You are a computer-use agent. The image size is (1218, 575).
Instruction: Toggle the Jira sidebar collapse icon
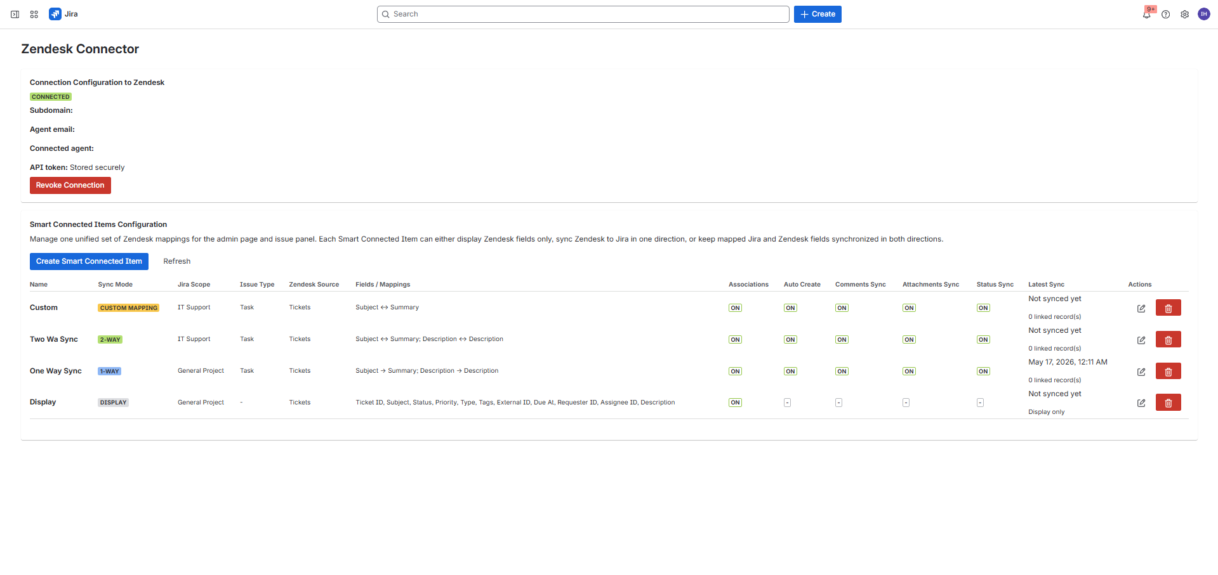(x=15, y=14)
